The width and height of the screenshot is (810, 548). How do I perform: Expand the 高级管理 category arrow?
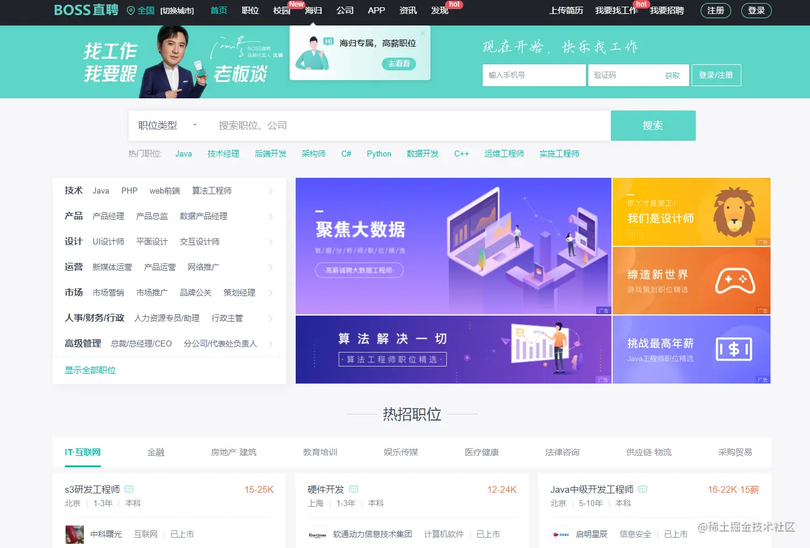pyautogui.click(x=271, y=344)
